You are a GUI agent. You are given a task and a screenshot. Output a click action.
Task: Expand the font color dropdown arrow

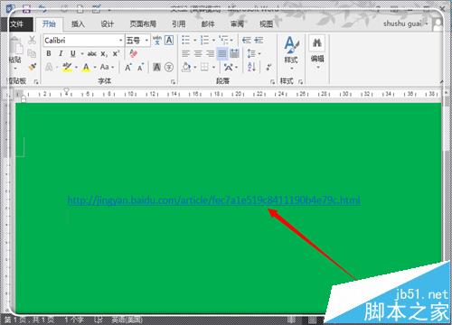[95, 67]
